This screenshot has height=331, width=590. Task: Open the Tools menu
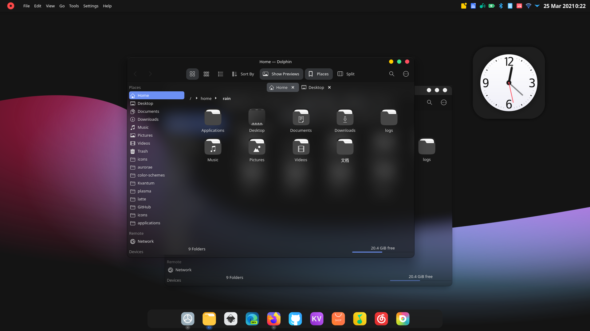[x=74, y=6]
